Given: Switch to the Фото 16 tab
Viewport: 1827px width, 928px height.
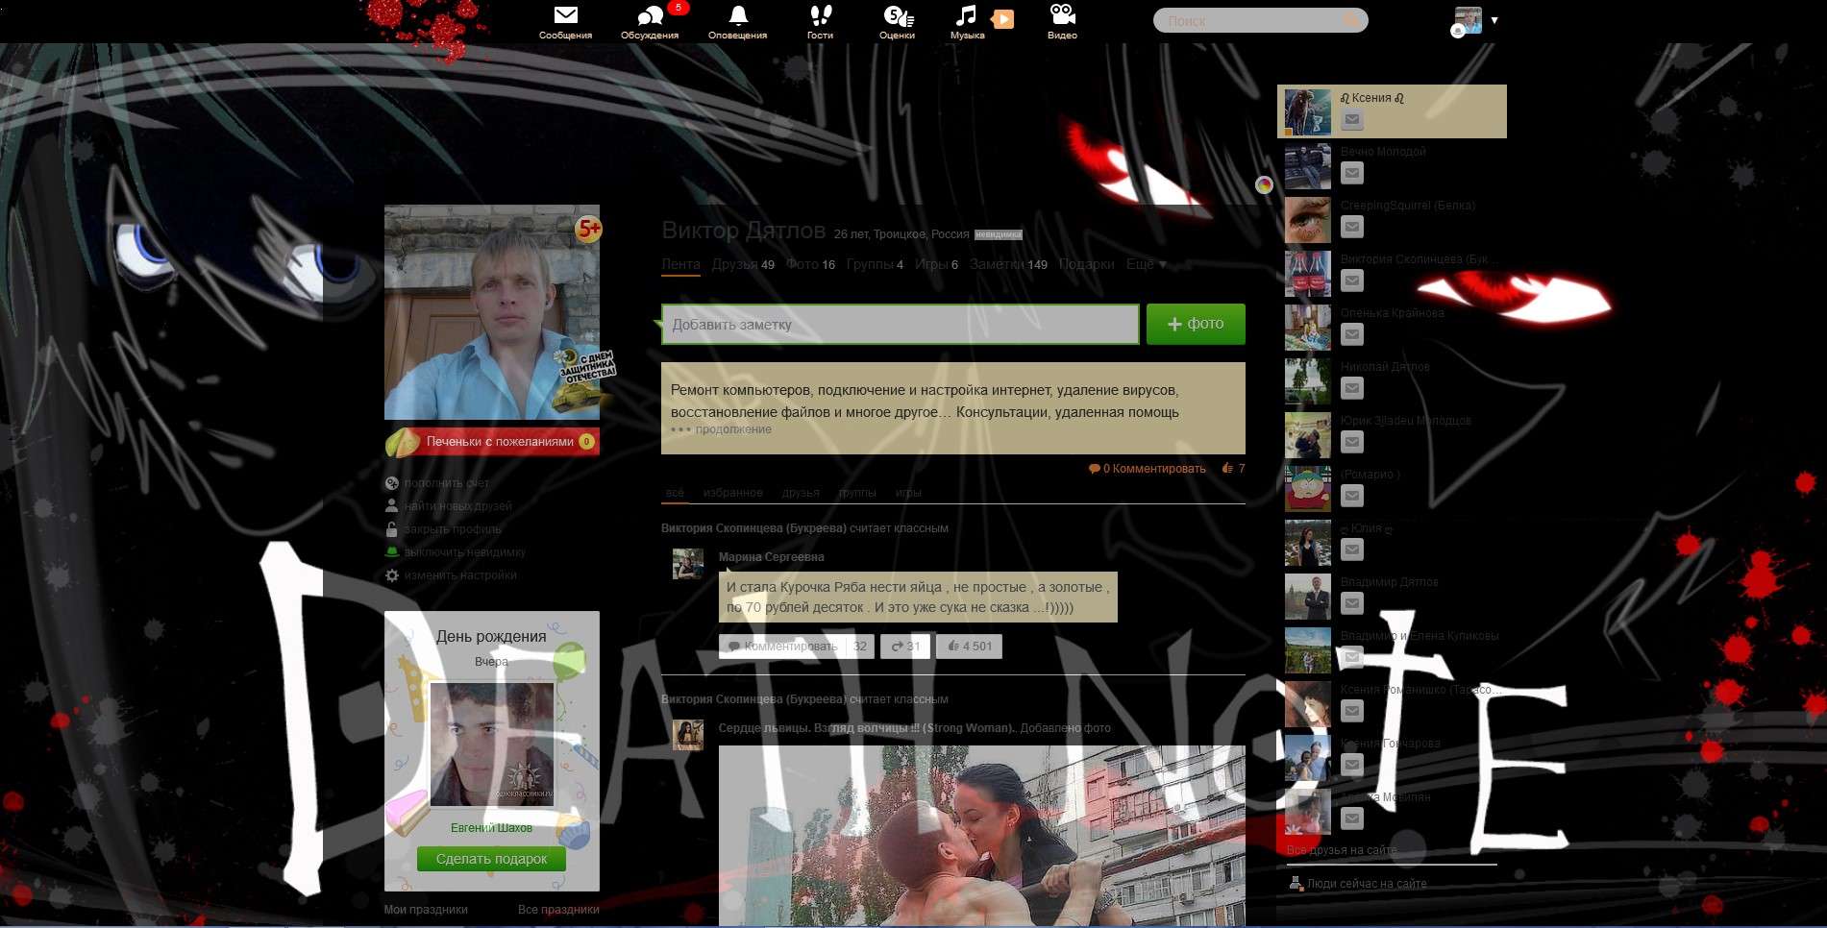Looking at the screenshot, I should click(x=810, y=264).
